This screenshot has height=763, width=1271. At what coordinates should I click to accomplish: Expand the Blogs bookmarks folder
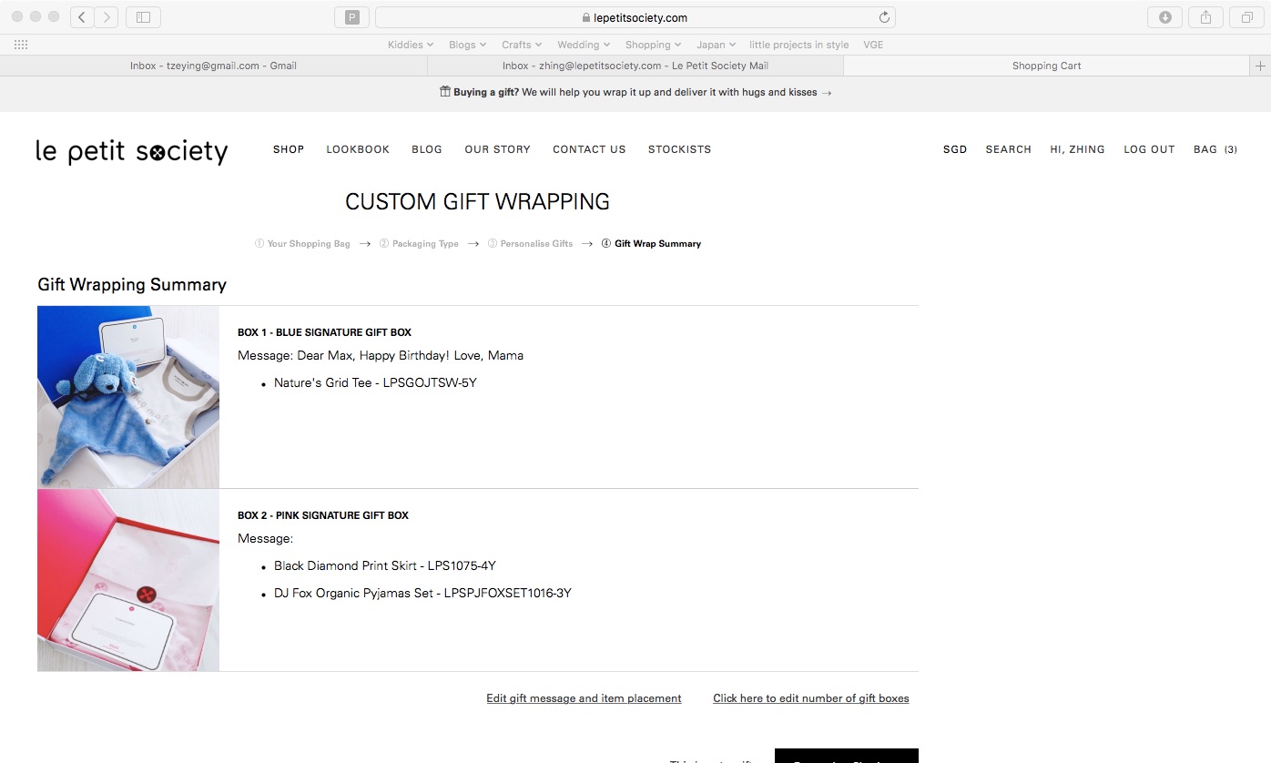click(468, 45)
